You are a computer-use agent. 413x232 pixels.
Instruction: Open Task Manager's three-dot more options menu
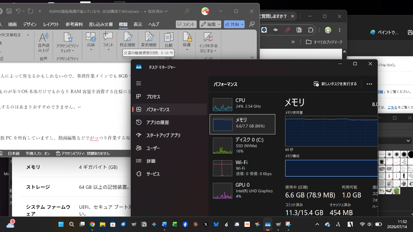(x=369, y=84)
